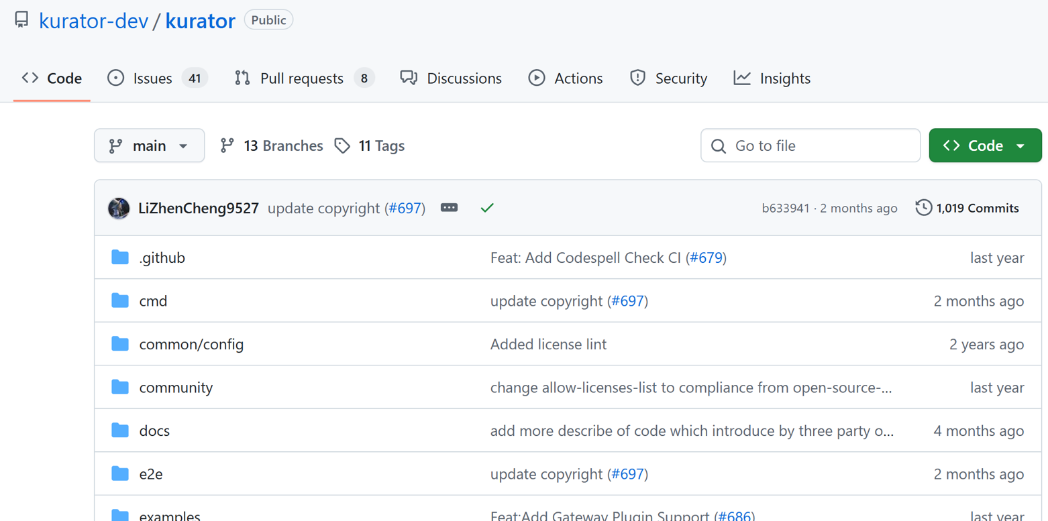The height and width of the screenshot is (521, 1048).
Task: Click the folder icon for docs
Action: [x=120, y=430]
